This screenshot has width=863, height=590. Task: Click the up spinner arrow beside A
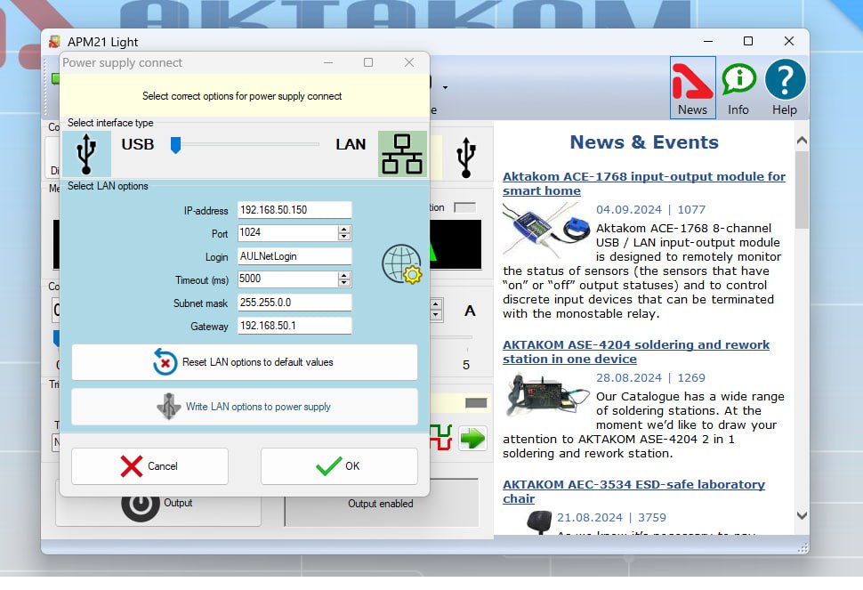pos(436,304)
